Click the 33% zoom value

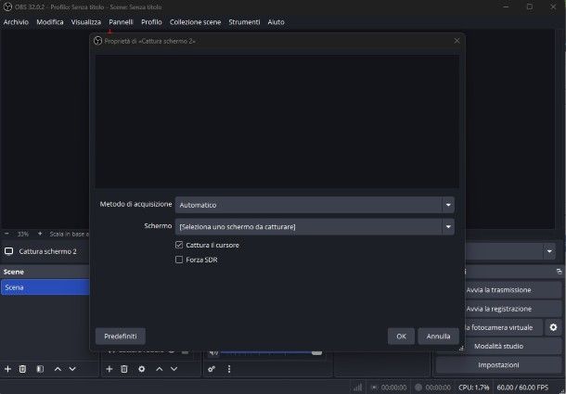[23, 234]
